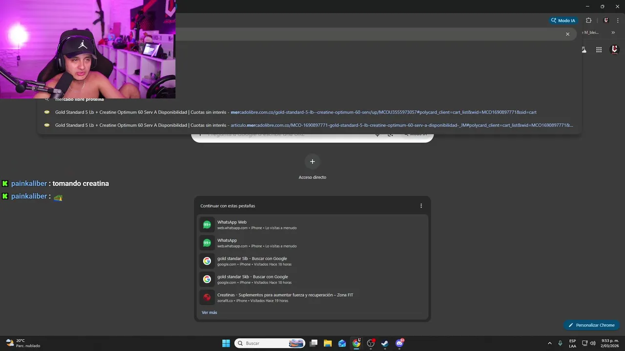This screenshot has width=625, height=351.
Task: Open the WhatsApp Web tab entry
Action: click(x=312, y=225)
